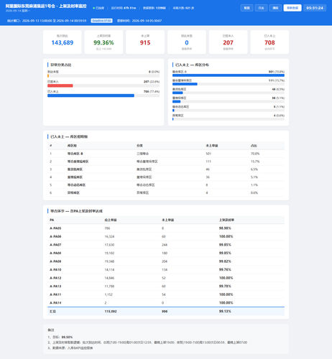Viewport: 332px width, 359px height.
Task: Select the 708 red summary card
Action: [269, 42]
